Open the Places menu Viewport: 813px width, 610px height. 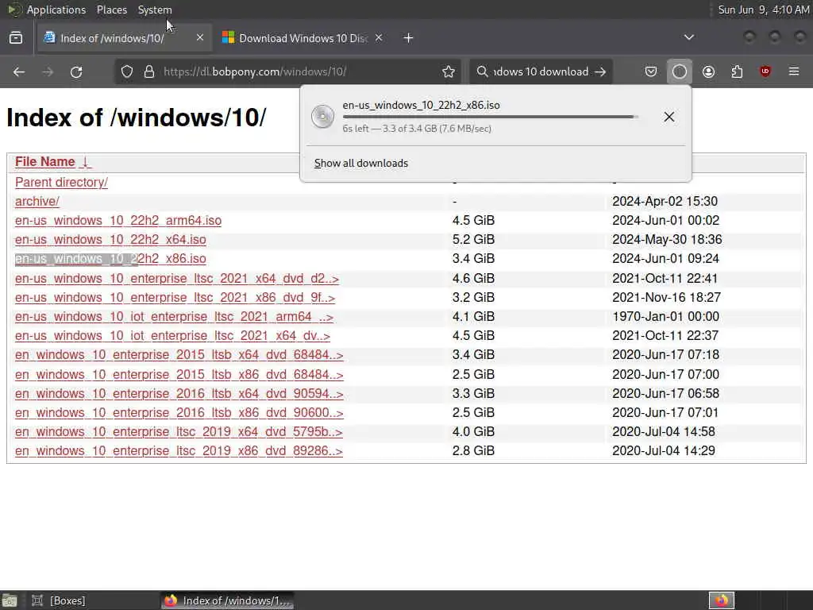click(x=111, y=10)
